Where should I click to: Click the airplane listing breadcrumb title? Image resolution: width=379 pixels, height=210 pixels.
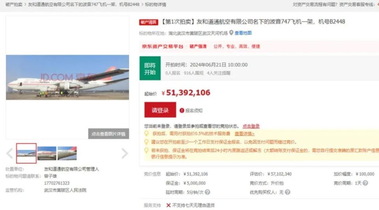(x=84, y=4)
